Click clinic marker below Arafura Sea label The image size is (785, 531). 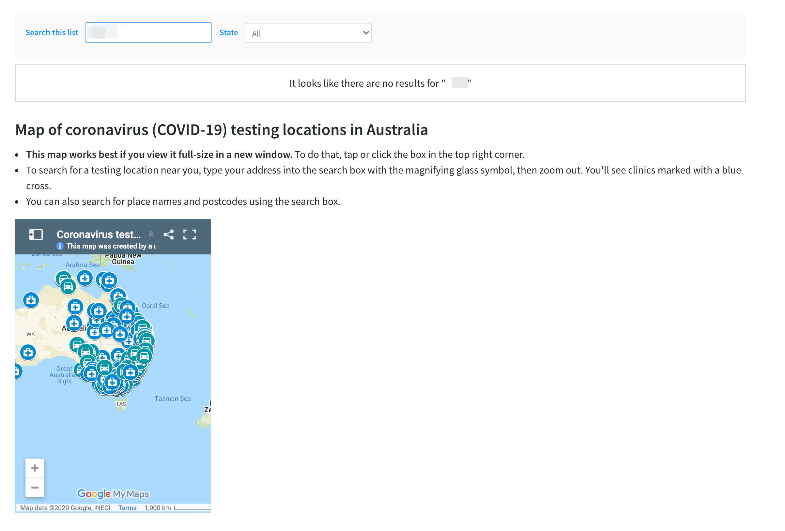pyautogui.click(x=85, y=278)
